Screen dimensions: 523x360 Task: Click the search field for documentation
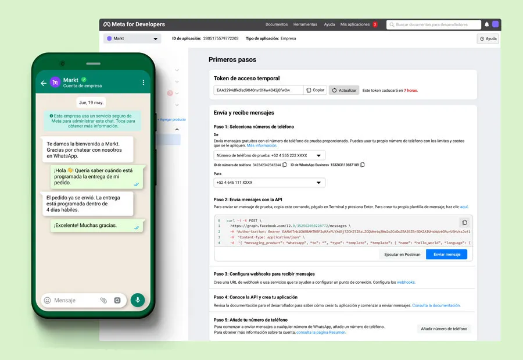pyautogui.click(x=433, y=24)
